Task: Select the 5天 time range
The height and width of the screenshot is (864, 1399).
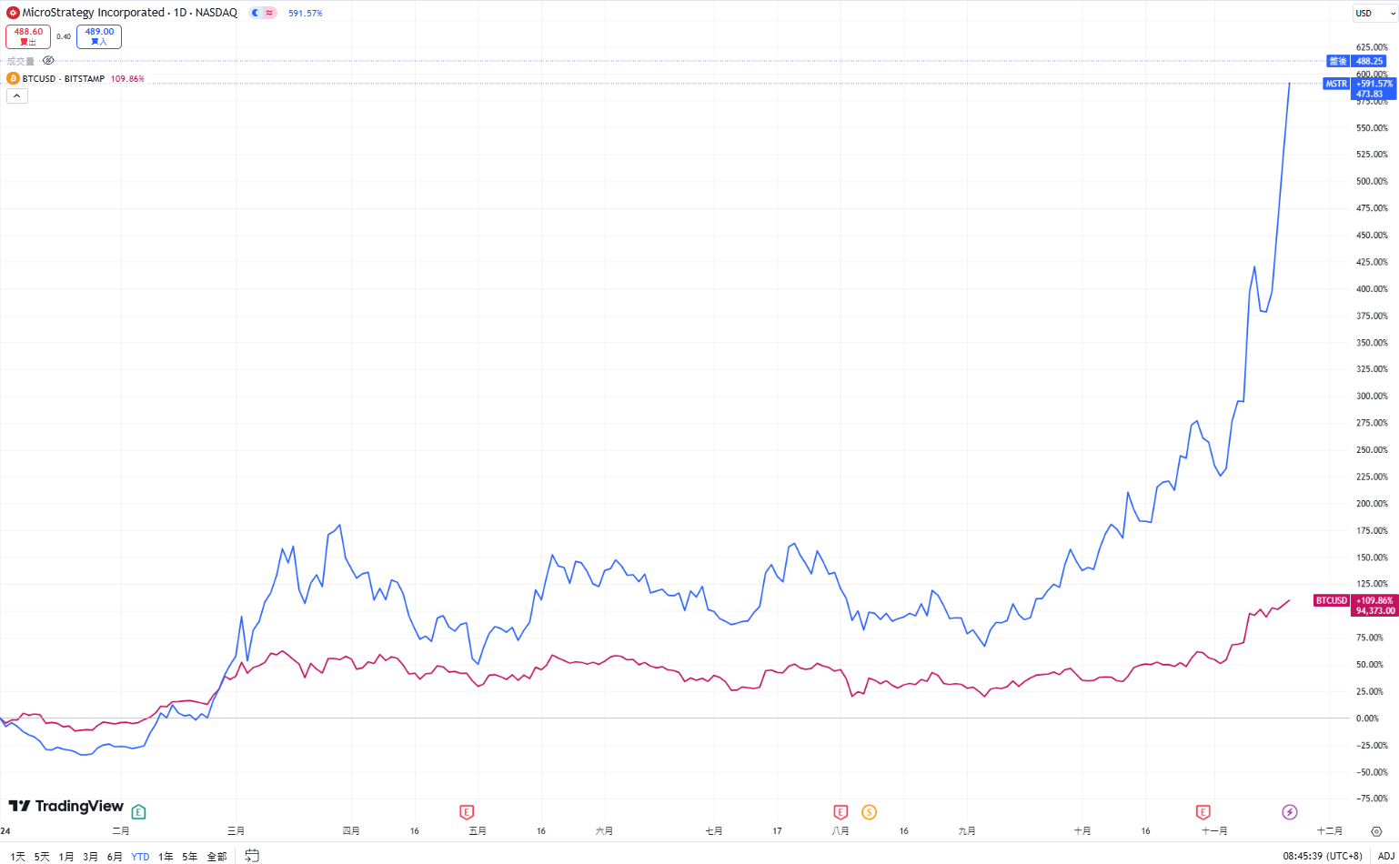Action: point(42,857)
